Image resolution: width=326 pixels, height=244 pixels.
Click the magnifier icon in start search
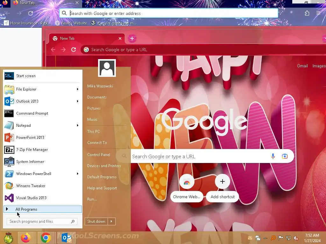point(73,221)
